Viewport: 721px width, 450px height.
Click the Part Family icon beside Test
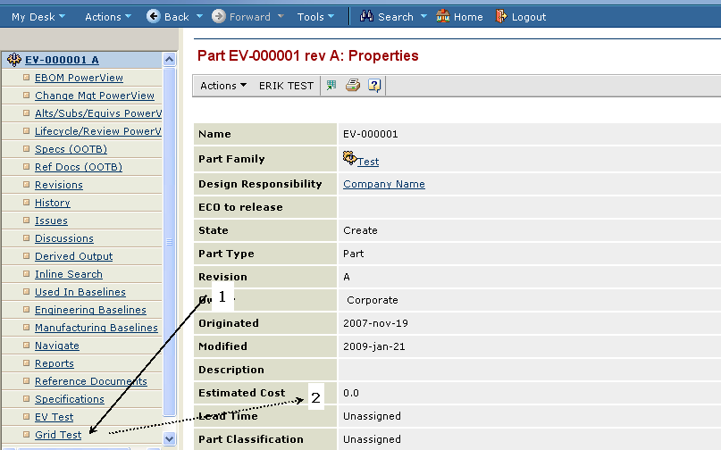pos(349,158)
